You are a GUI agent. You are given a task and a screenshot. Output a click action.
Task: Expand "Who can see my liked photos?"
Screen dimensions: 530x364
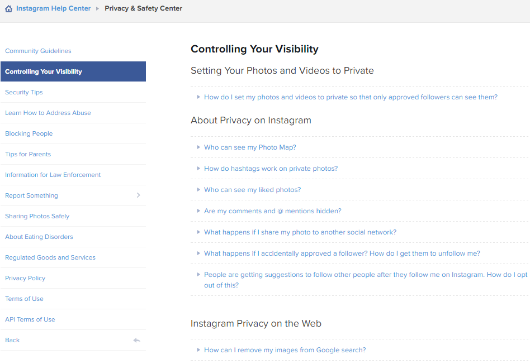(x=252, y=190)
